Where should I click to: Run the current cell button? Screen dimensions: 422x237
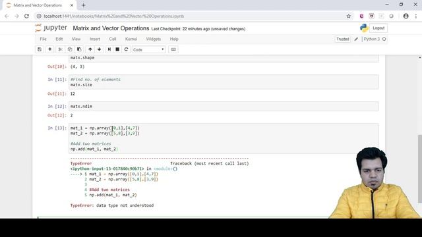109,49
